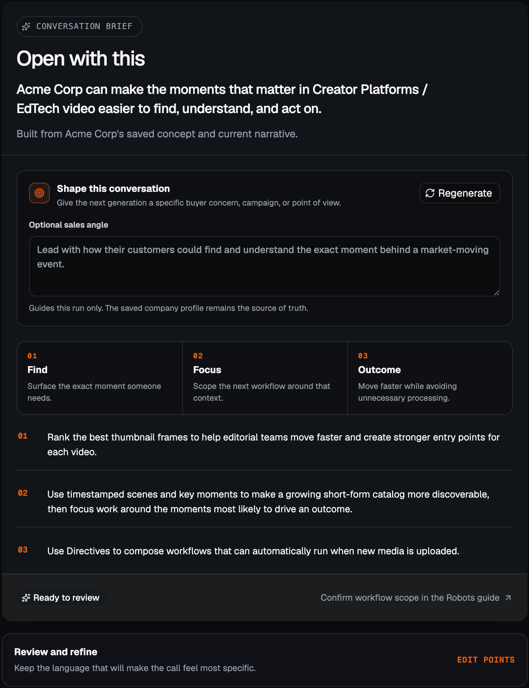
Task: Select talking point 03 about Directives workflows
Action: (264, 551)
